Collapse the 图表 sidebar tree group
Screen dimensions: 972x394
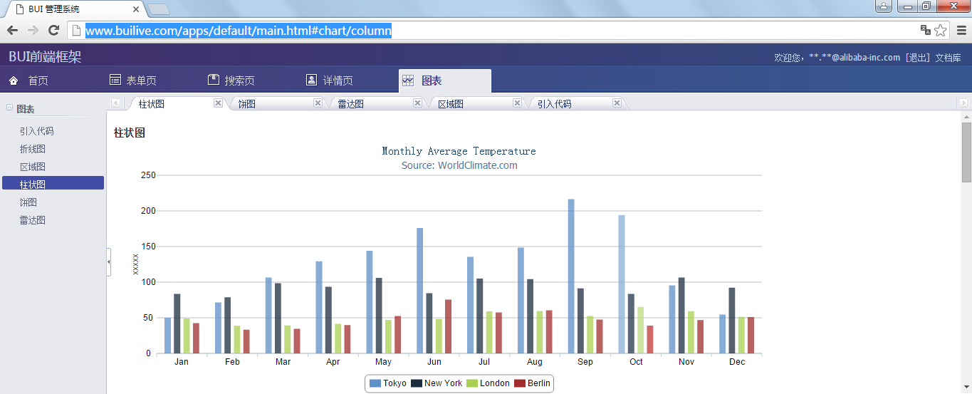point(10,108)
